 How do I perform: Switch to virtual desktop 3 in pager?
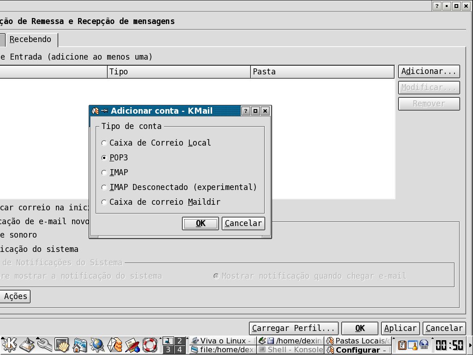(168, 349)
